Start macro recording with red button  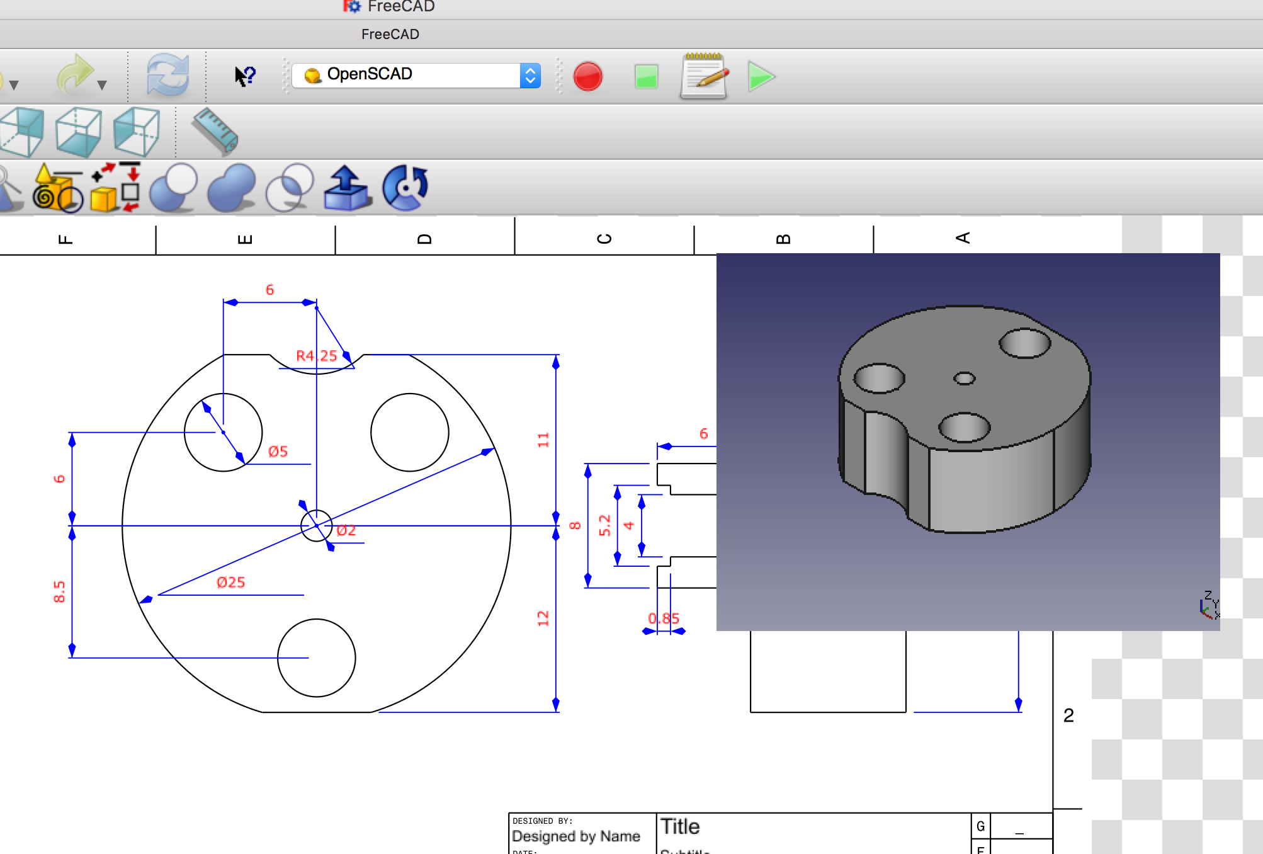pos(587,76)
